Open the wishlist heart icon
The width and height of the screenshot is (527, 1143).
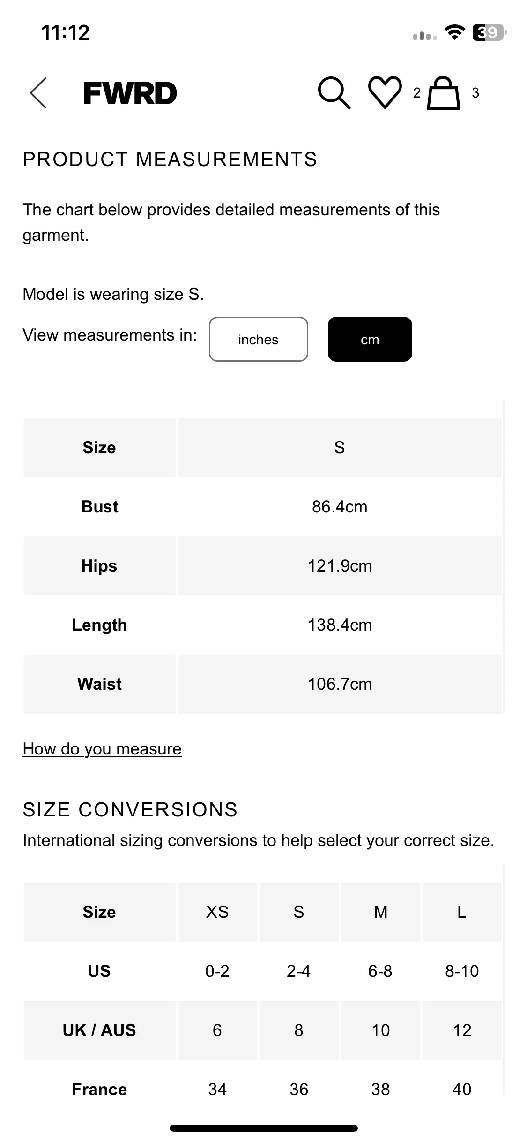385,93
